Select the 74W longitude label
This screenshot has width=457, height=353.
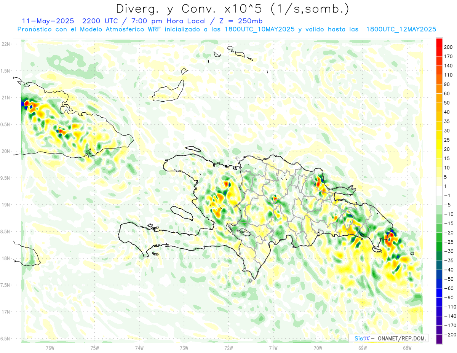coord(139,347)
